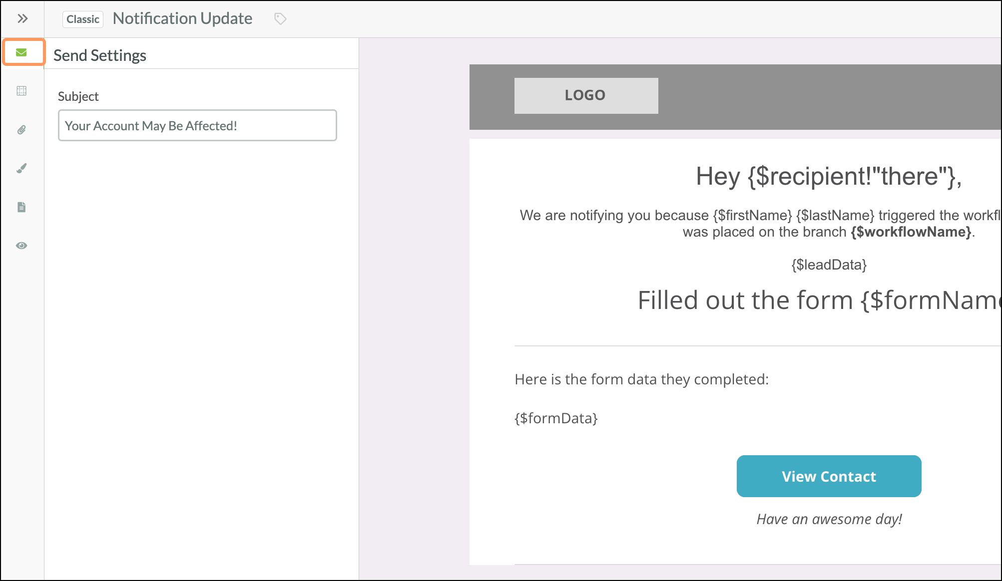Image resolution: width=1002 pixels, height=581 pixels.
Task: Open the document page icon in sidebar
Action: point(21,207)
